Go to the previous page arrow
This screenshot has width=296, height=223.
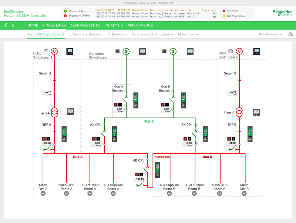[6, 26]
